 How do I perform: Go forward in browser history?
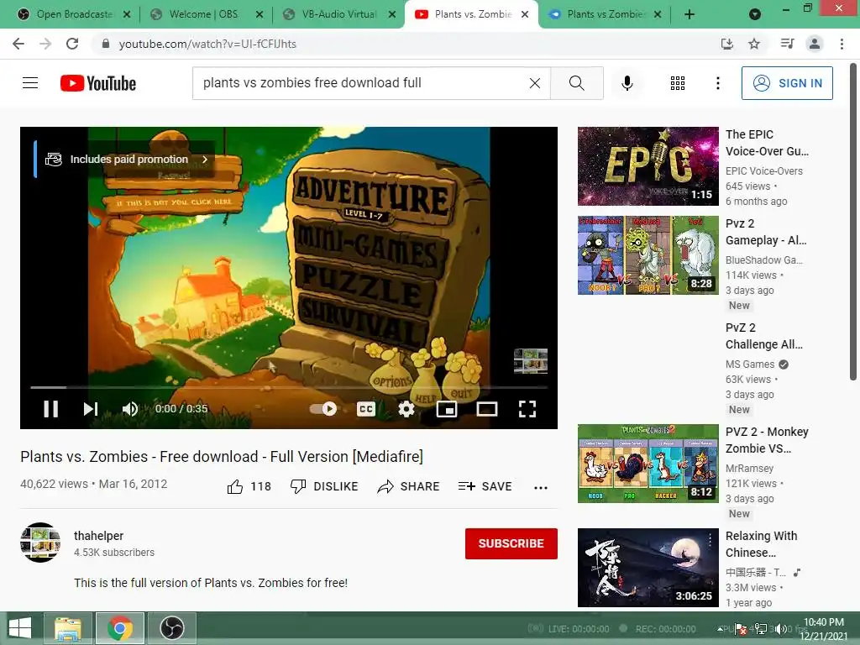(x=45, y=44)
